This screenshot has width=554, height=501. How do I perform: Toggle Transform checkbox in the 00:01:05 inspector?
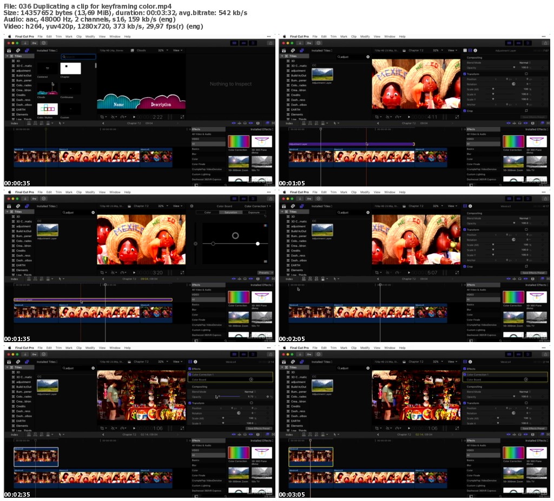coord(465,74)
